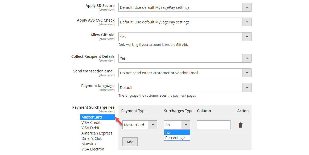Viewport: 309px width, 155px height.
Task: Select Maestro in the payment list
Action: (x=88, y=144)
